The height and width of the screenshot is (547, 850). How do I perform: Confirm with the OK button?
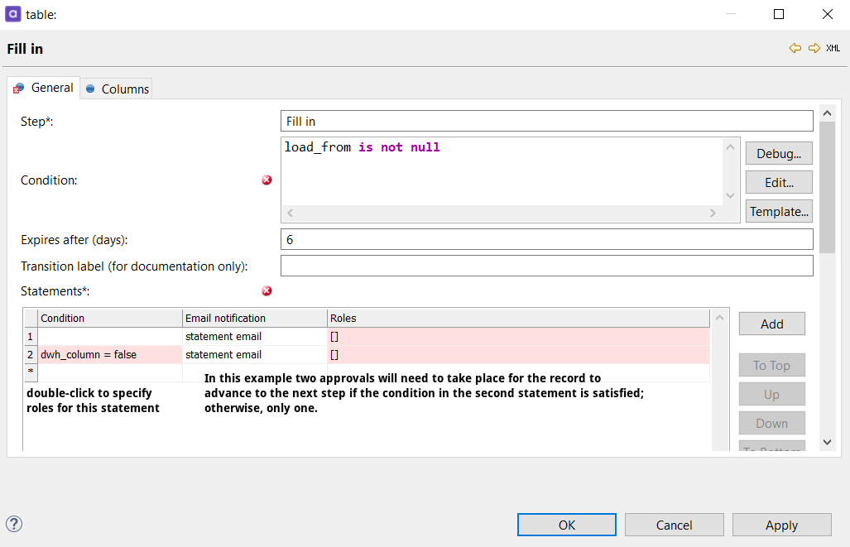pyautogui.click(x=566, y=525)
